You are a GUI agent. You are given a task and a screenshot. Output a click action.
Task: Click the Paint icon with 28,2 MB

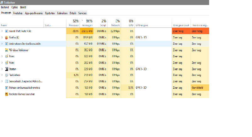point(6,63)
